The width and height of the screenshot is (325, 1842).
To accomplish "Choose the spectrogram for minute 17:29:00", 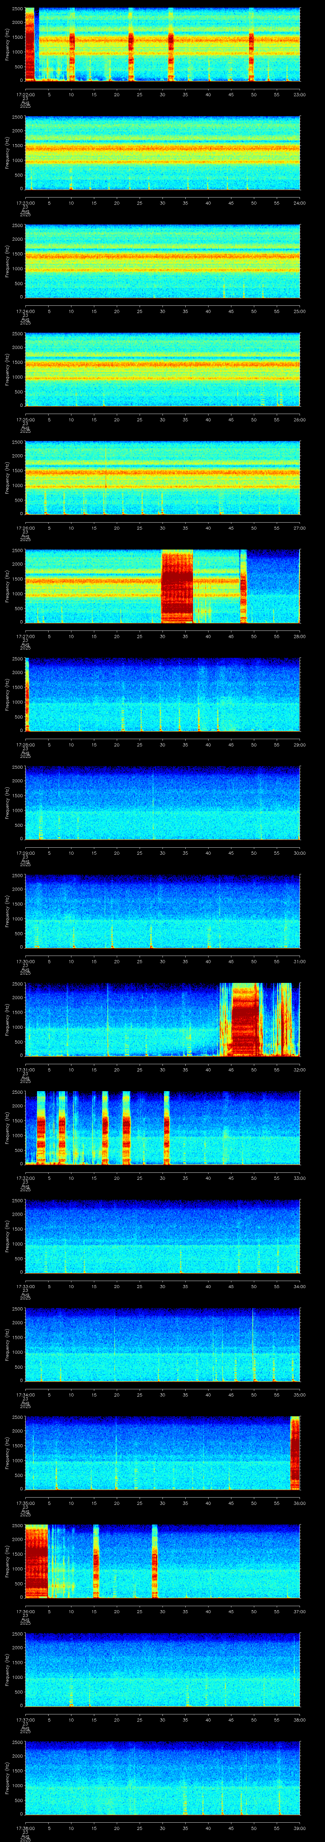I will pyautogui.click(x=162, y=803).
